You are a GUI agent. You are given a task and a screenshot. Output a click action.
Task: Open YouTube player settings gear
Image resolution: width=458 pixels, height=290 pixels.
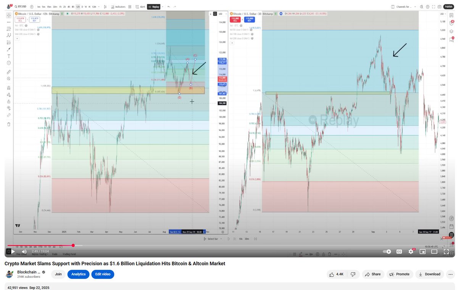pyautogui.click(x=411, y=251)
